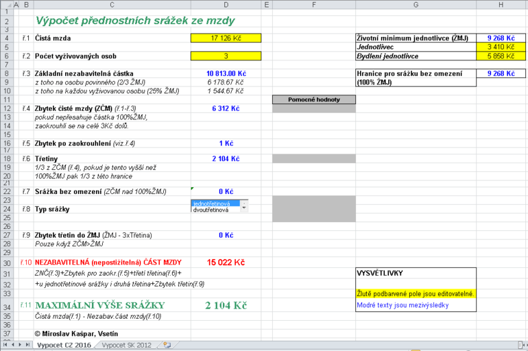Click the 'Bydlení jednotlivce' label cell
This screenshot has height=351, width=528.
pyautogui.click(x=416, y=56)
